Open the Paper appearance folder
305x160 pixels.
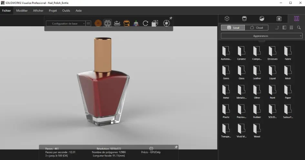(x=288, y=92)
